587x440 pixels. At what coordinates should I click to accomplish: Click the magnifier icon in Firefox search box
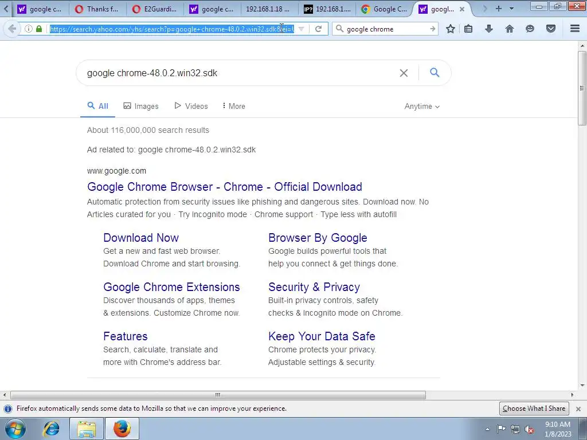(x=339, y=29)
